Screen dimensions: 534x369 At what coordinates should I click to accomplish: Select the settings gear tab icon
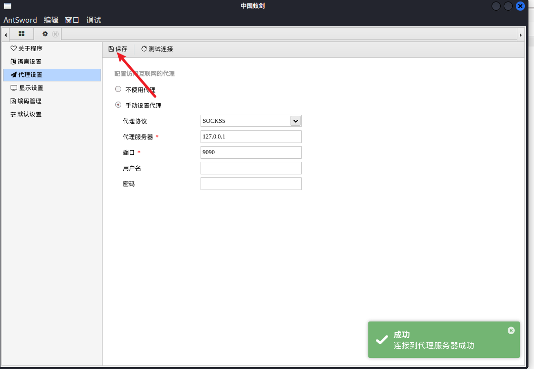tap(45, 34)
